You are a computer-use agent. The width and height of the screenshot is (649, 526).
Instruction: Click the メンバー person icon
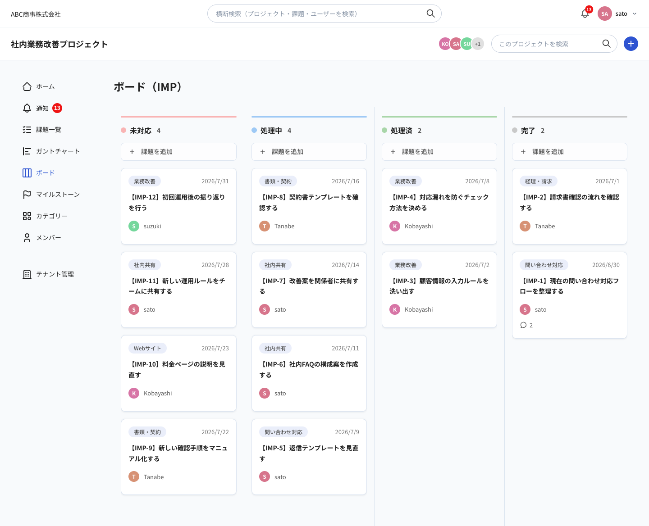(27, 238)
